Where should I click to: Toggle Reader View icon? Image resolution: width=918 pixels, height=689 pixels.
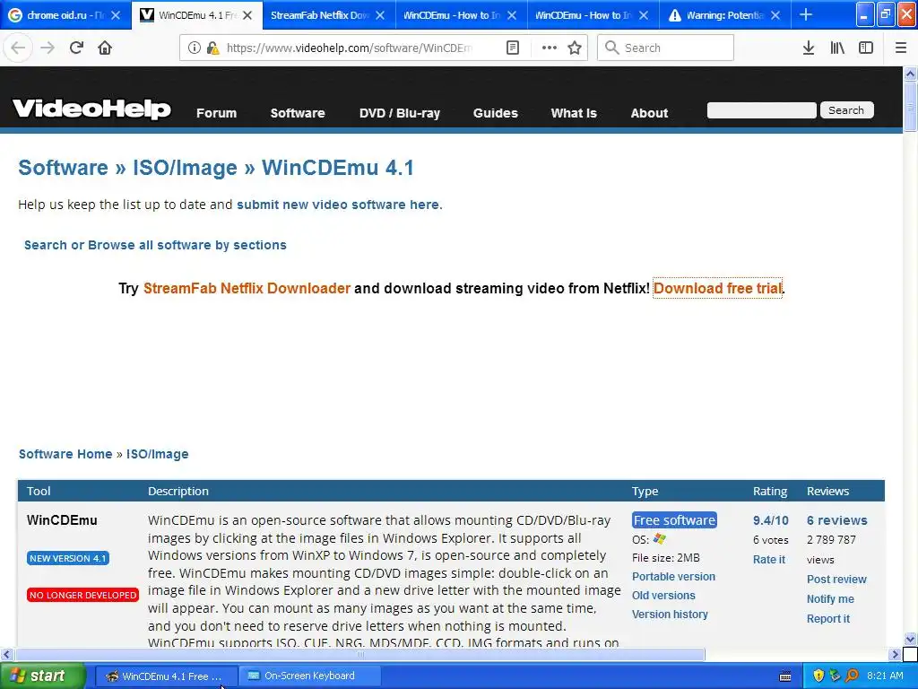pyautogui.click(x=512, y=48)
